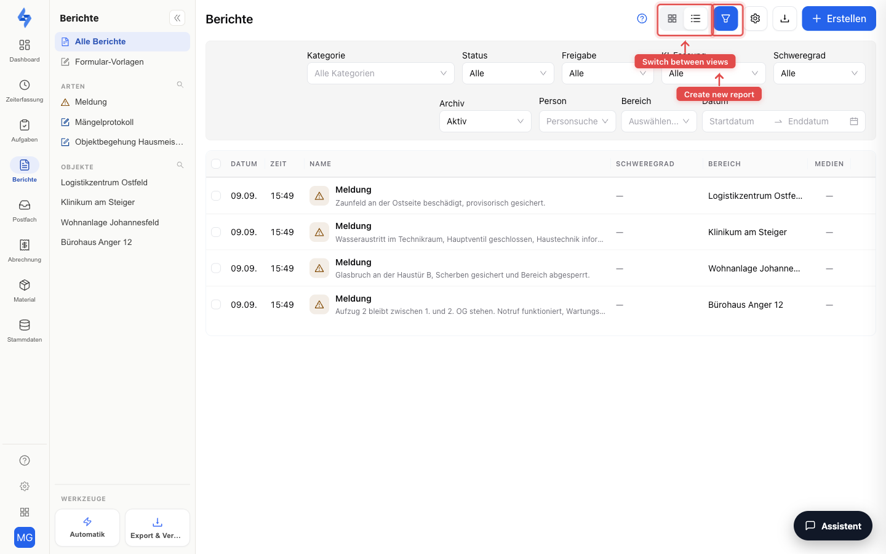Open the Bereich Auswählen dropdown

click(659, 121)
